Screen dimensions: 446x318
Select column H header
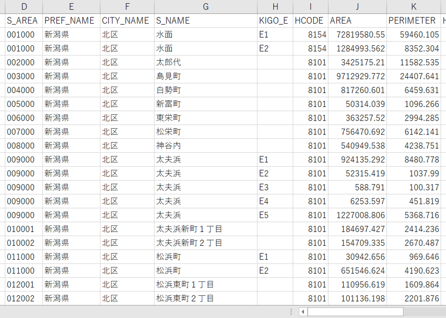[x=275, y=7]
